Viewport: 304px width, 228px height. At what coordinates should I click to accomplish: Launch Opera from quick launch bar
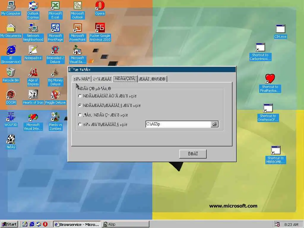[x=45, y=224]
